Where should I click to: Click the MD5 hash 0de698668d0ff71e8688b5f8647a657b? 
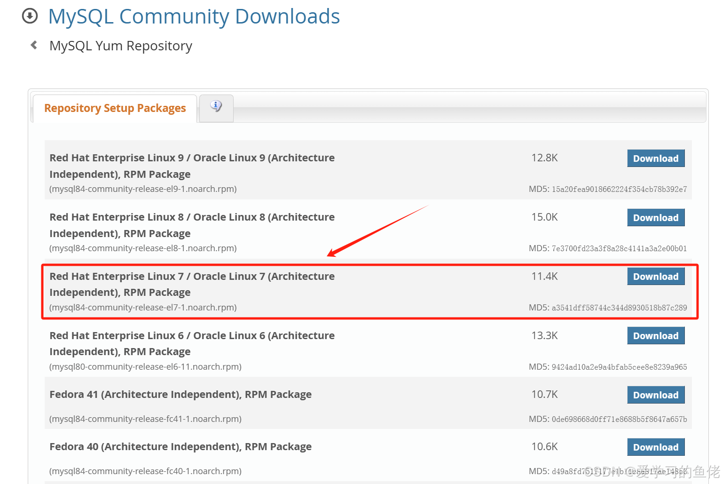click(x=619, y=420)
